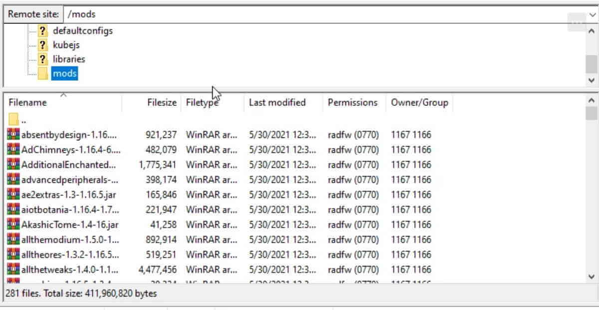Select the kubejs folder in the tree
The image size is (599, 310).
[x=66, y=45]
